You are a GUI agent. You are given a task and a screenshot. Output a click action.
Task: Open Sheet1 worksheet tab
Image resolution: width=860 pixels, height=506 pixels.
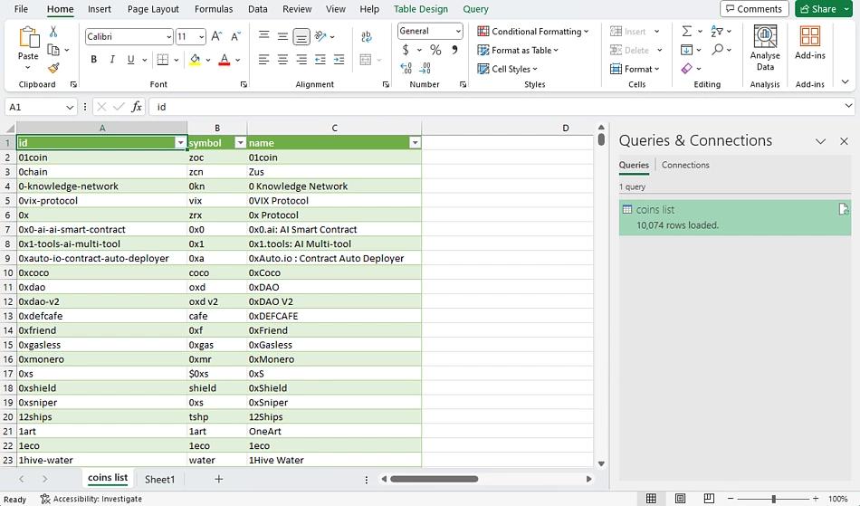pos(159,479)
